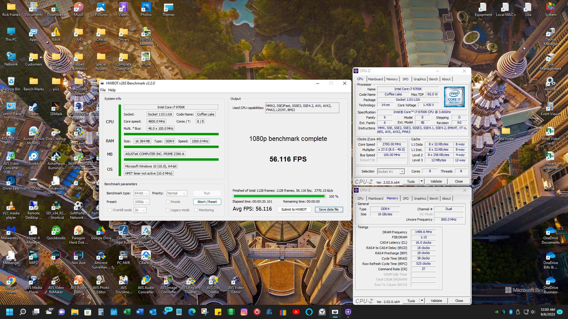Open the Malwarebytes desktop icon
The height and width of the screenshot is (319, 568).
point(11,232)
